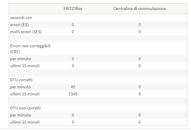Select FRITZ!Box value for errori (ES)
191x130 pixels.
[73, 25]
